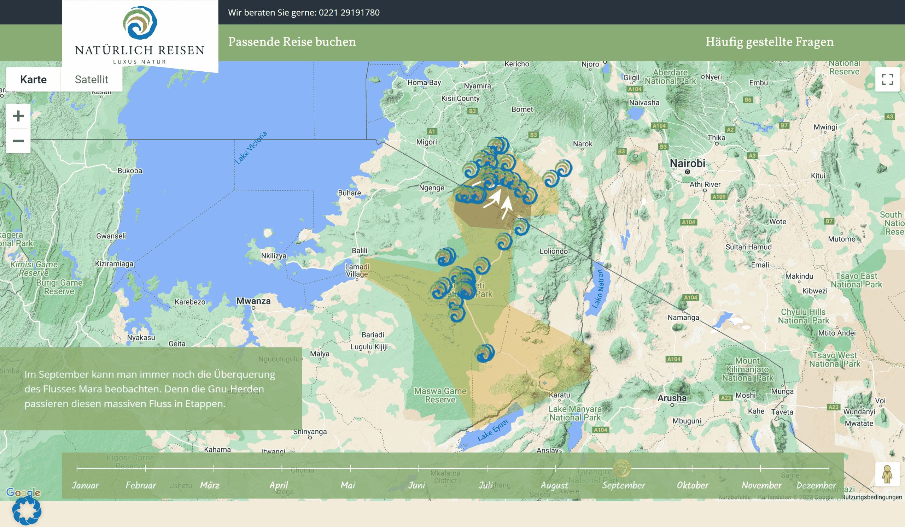The image size is (905, 527).
Task: Click the Maswa Game Reserve label
Action: pos(440,395)
